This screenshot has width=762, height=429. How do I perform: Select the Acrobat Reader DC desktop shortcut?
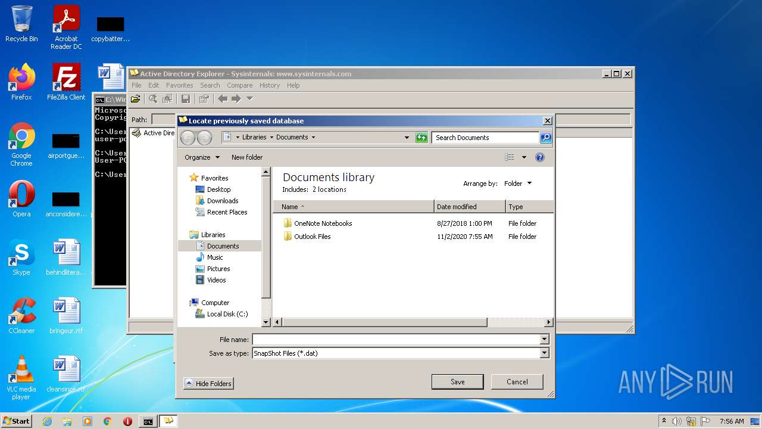[66, 27]
